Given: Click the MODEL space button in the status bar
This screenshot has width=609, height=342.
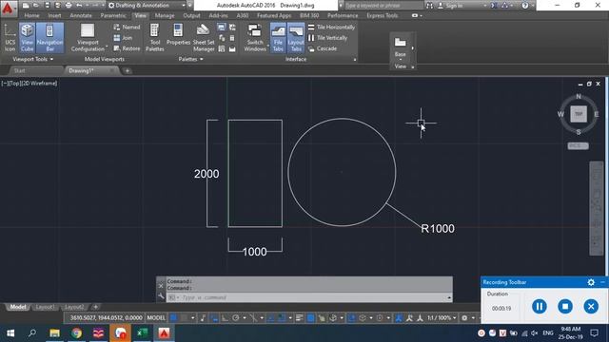Looking at the screenshot, I should 156,318.
